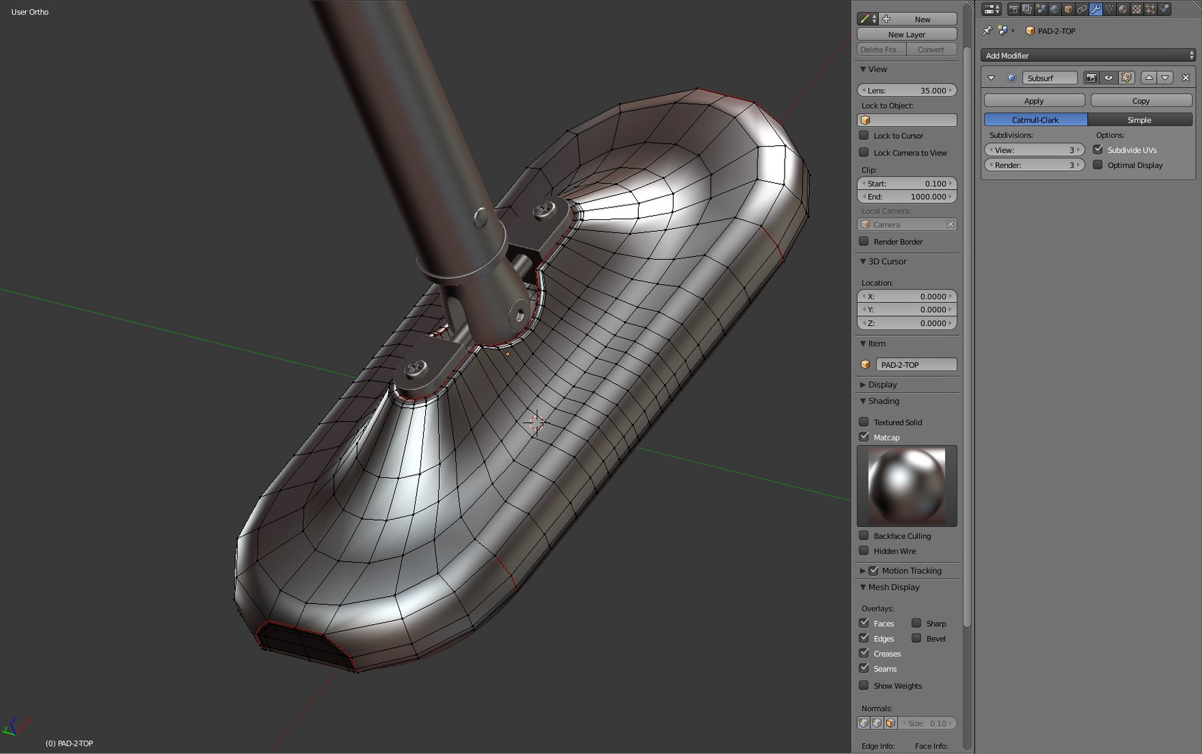Open the Object Constraints tab (chain icon)
The height and width of the screenshot is (754, 1202).
coord(1081,9)
